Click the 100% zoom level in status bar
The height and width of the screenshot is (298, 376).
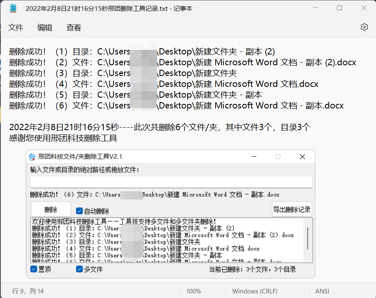pyautogui.click(x=194, y=291)
